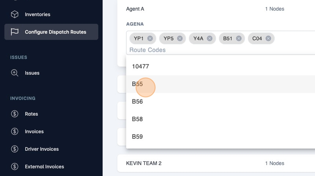Remove the Y4A route code chip
The image size is (315, 176).
[210, 38]
